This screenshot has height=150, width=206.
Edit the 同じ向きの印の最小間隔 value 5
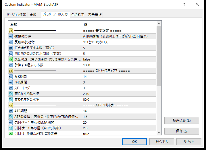(119, 54)
